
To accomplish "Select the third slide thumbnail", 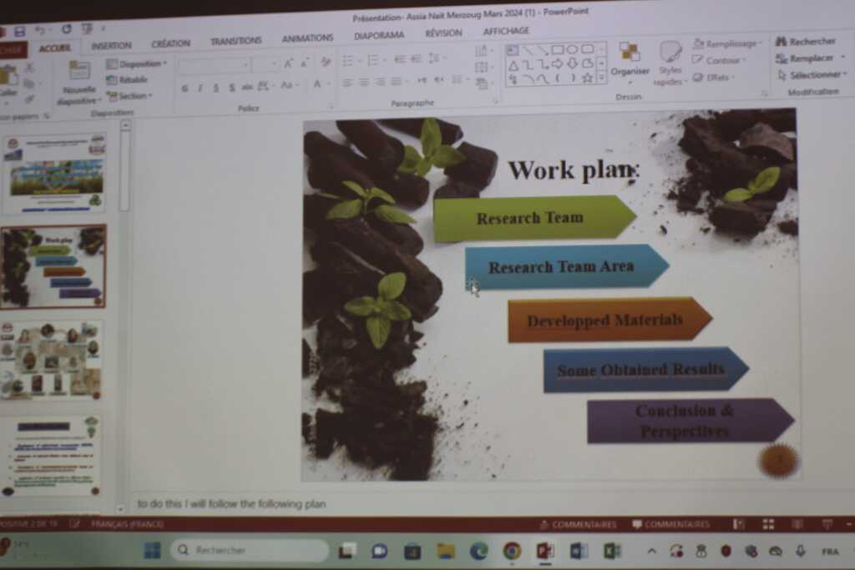I will tap(53, 359).
